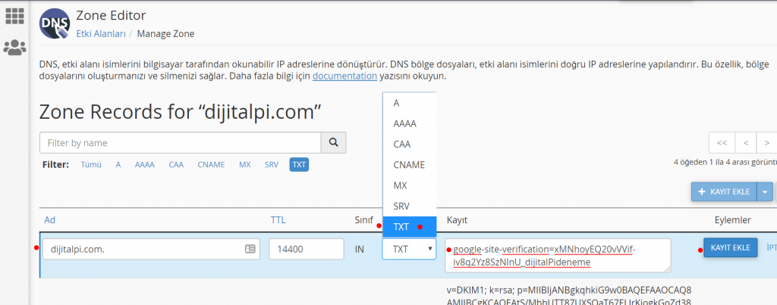
Task: Filter records by Tümü
Action: (x=91, y=165)
